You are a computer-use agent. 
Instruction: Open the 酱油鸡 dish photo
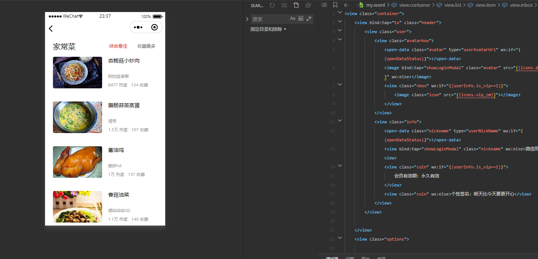pyautogui.click(x=77, y=162)
